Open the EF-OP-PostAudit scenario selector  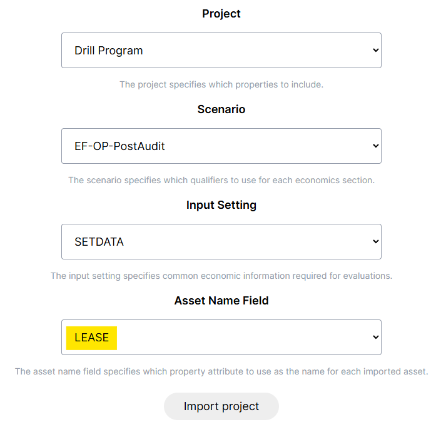pos(221,146)
